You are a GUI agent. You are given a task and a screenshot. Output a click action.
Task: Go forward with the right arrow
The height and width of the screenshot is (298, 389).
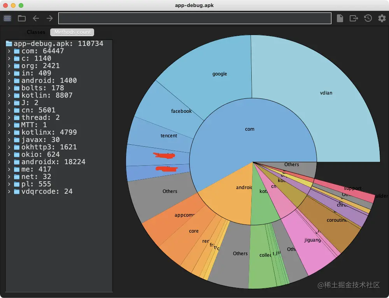[50, 18]
